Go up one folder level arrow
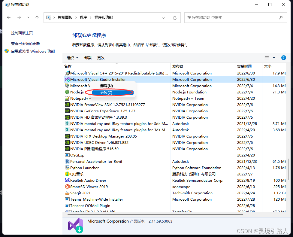The width and height of the screenshot is (293, 237). click(x=37, y=17)
